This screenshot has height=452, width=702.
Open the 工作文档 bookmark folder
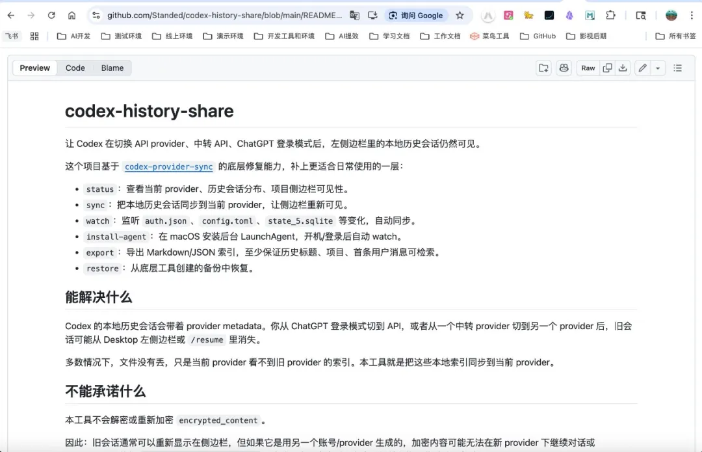tap(441, 36)
